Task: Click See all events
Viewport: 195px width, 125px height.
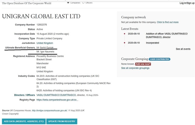Action: (183, 49)
